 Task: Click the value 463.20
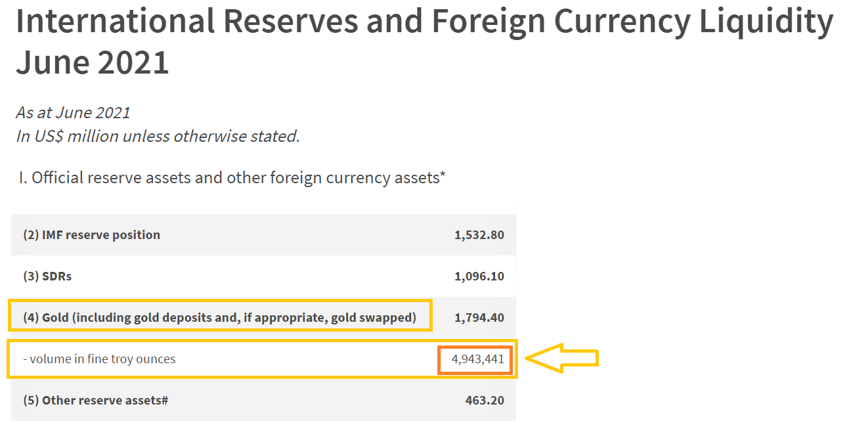pos(485,400)
